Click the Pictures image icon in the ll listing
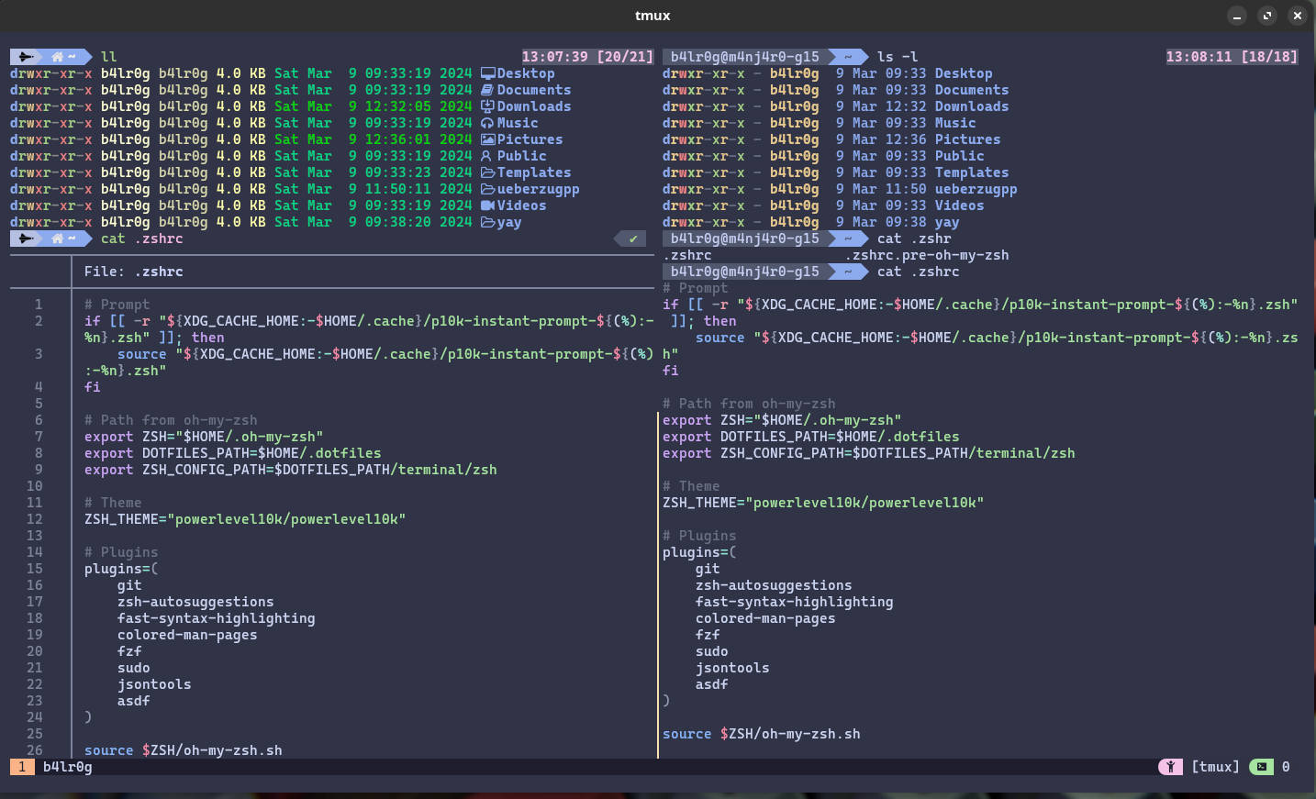 (x=487, y=139)
